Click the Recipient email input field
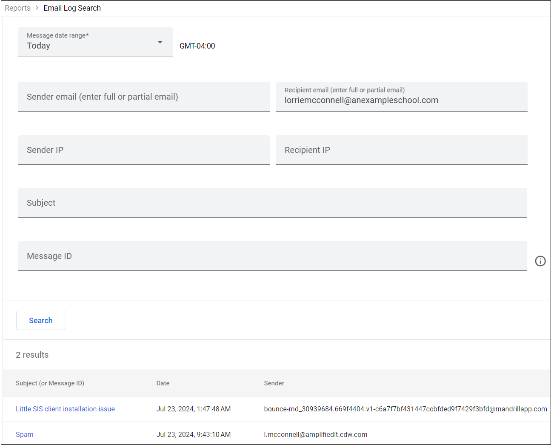The image size is (551, 445). [x=402, y=97]
